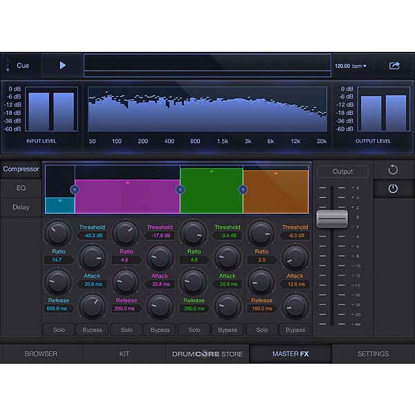
Task: Go to the DrumCore Store
Action: 207,354
